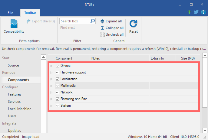
Task: Click component list scroll down arrow
Action: coord(205,131)
